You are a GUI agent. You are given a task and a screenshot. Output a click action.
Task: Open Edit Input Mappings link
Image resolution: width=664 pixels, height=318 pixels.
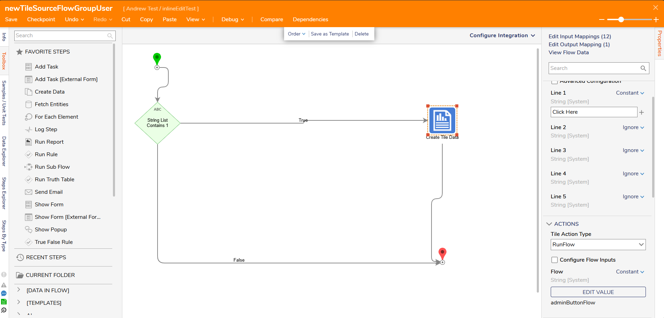[579, 37]
